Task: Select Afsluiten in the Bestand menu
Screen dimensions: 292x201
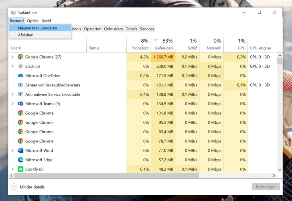Action: [x=26, y=35]
